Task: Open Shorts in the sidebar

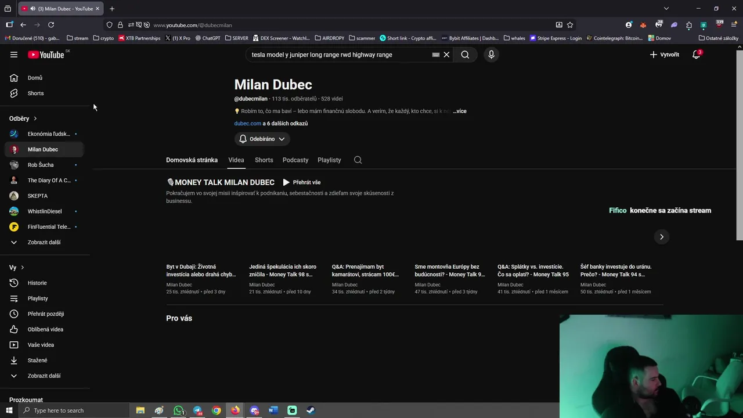Action: click(x=45, y=93)
